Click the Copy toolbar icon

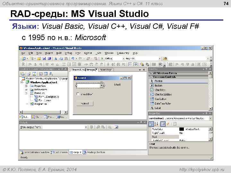(61, 59)
